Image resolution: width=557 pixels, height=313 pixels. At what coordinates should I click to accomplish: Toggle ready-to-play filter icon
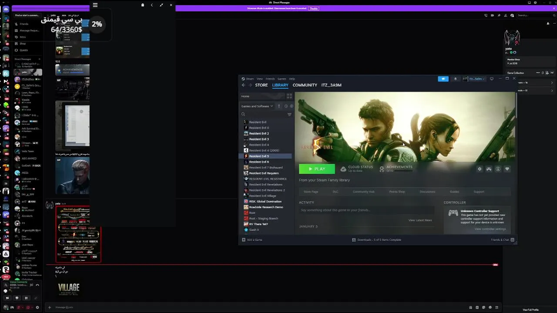tap(292, 106)
